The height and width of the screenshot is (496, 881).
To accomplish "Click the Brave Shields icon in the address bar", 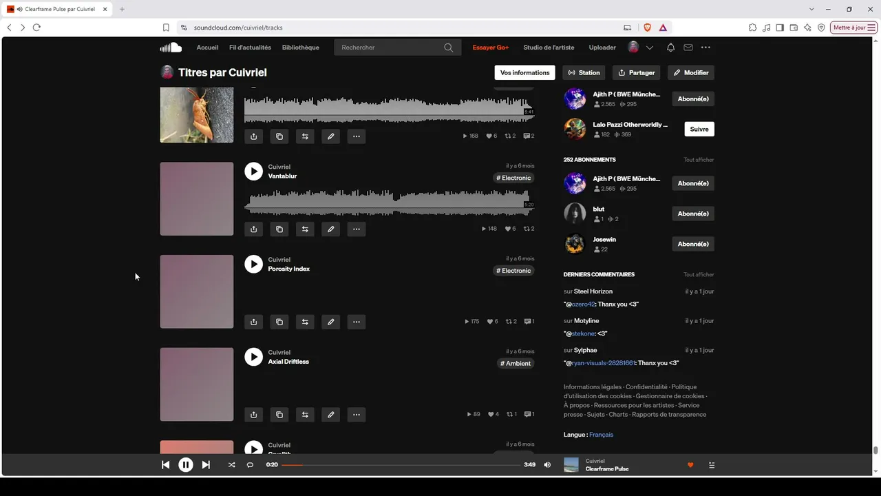I will pyautogui.click(x=647, y=28).
